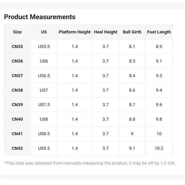Select the US column header
Image resolution: width=185 pixels, height=185 pixels.
pyautogui.click(x=44, y=32)
